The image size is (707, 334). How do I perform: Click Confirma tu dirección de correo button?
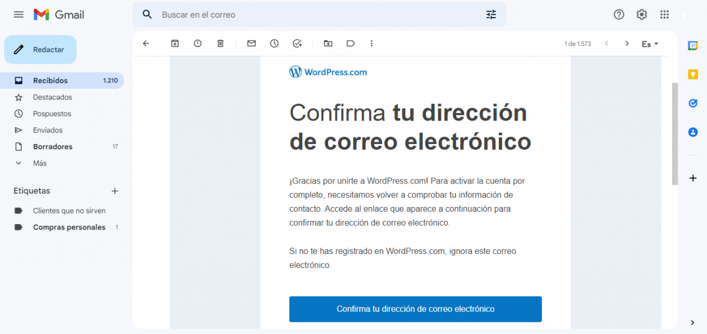click(415, 309)
